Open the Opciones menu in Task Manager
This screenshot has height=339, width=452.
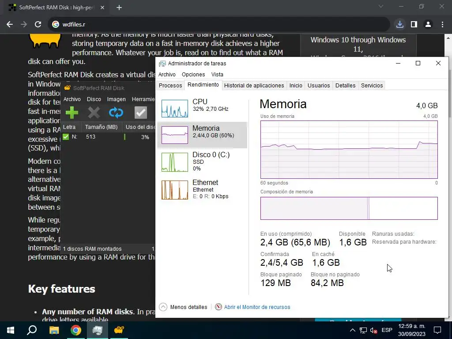[193, 74]
